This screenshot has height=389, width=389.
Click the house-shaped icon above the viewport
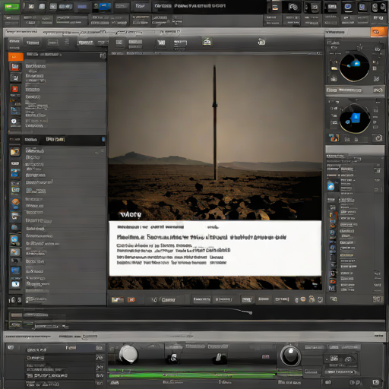[x=207, y=42]
